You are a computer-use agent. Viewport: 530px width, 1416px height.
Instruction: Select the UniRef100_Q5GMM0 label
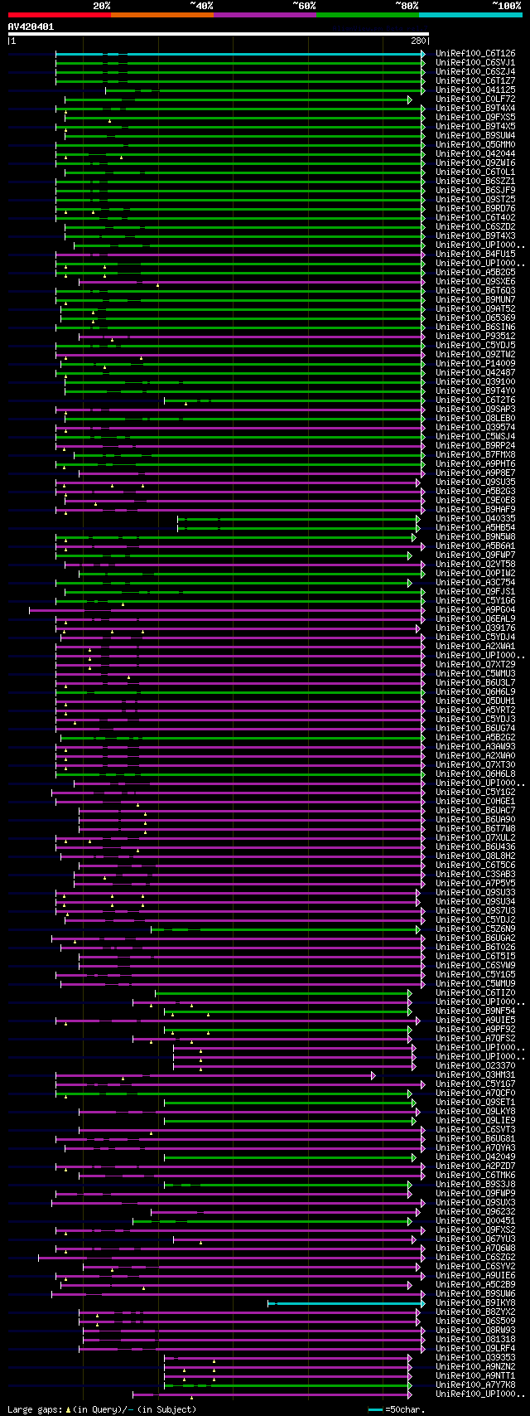pyautogui.click(x=475, y=145)
